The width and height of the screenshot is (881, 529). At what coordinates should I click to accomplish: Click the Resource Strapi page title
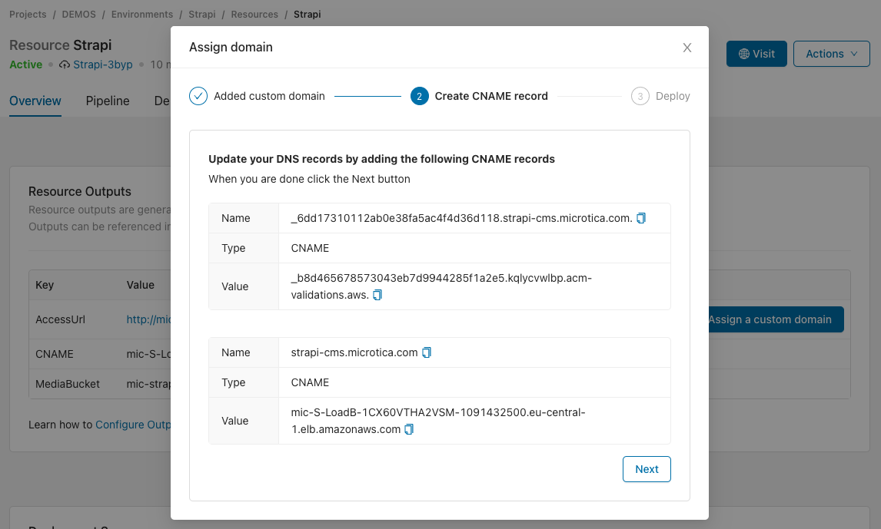pos(61,45)
